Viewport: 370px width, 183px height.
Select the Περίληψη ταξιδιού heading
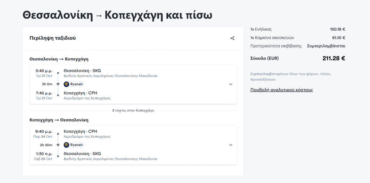coord(53,38)
